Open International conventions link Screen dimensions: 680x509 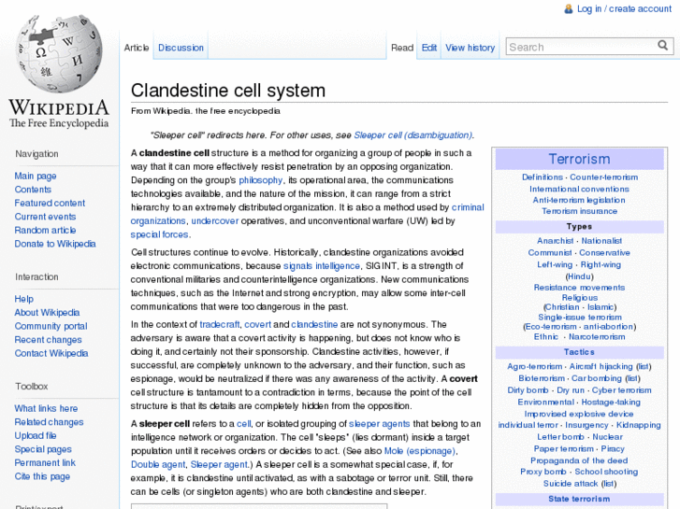[x=579, y=189]
